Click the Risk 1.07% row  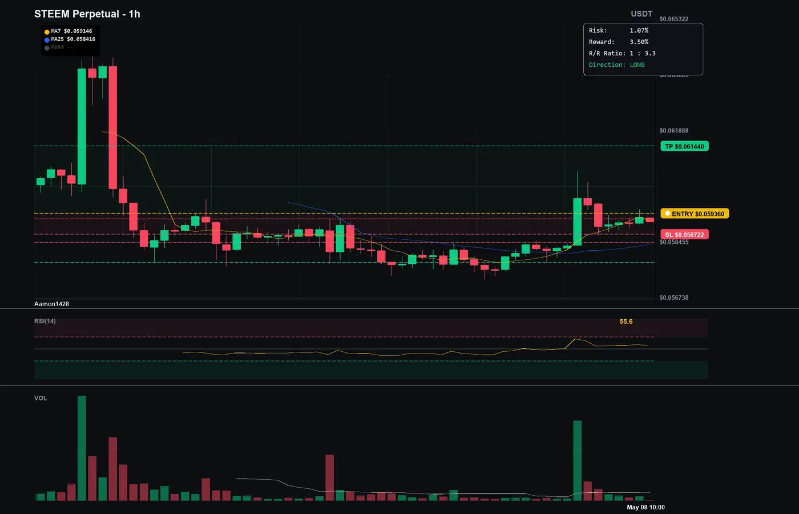619,30
